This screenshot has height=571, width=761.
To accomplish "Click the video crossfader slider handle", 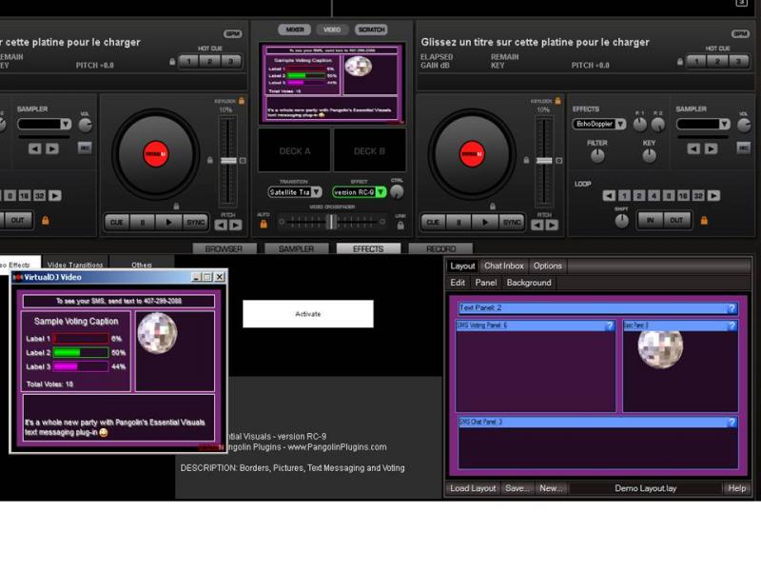I will (x=331, y=222).
